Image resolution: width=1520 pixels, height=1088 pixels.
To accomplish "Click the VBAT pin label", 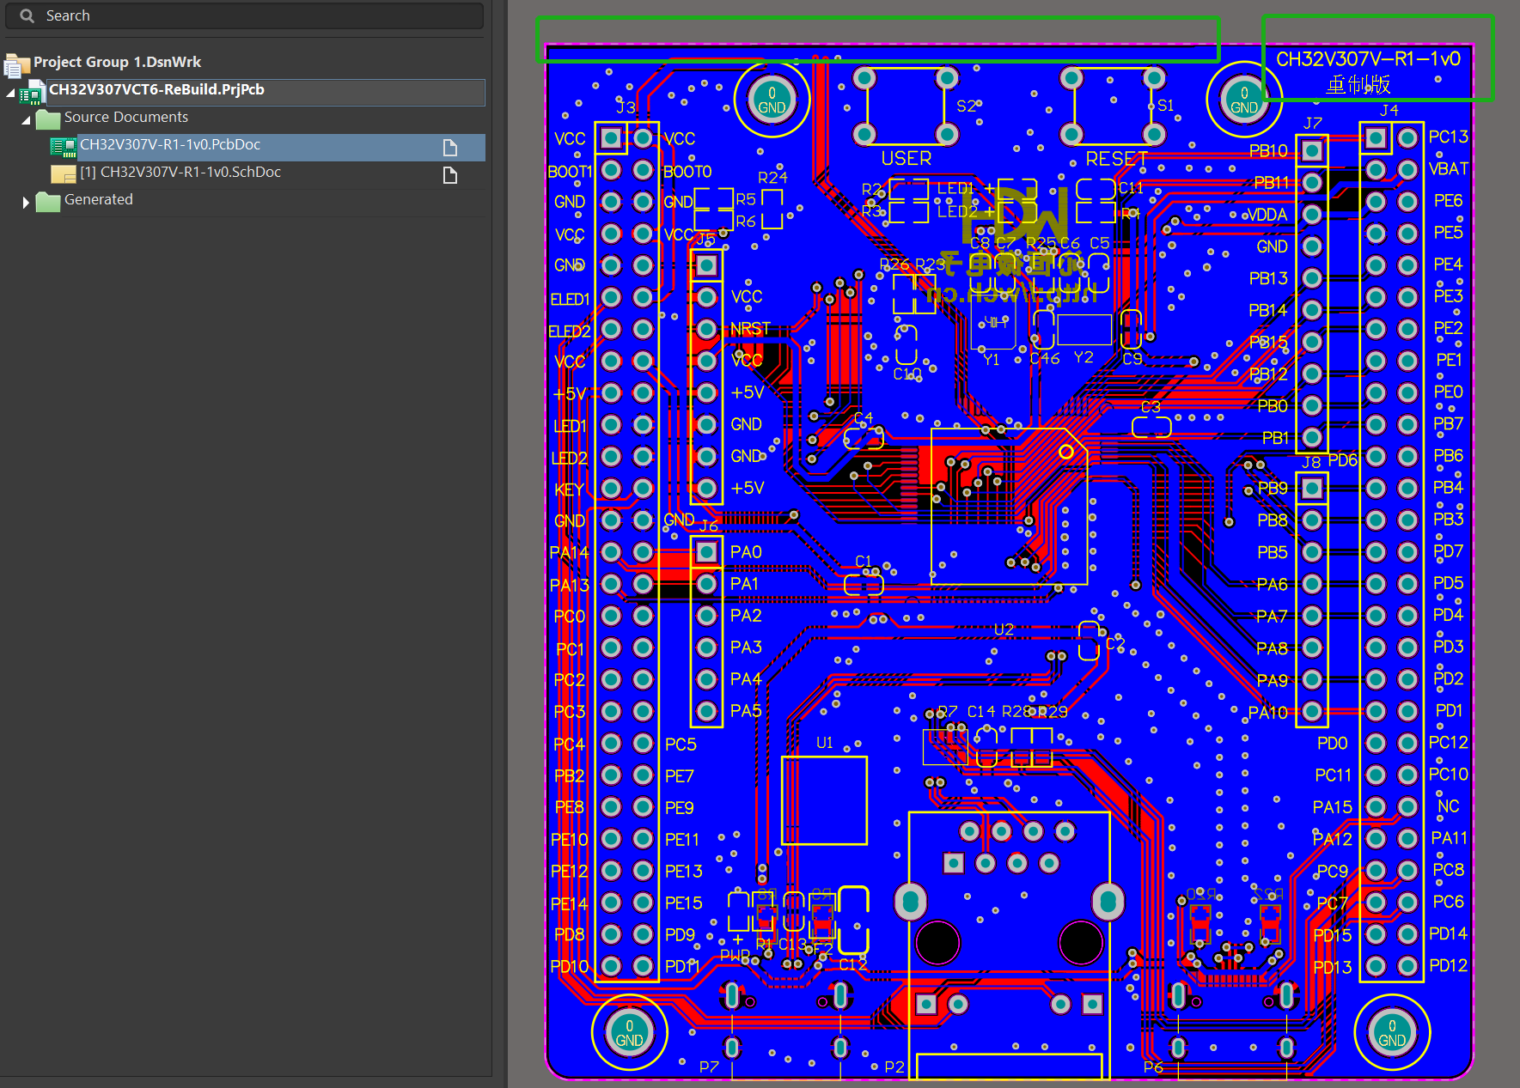I will [x=1449, y=169].
